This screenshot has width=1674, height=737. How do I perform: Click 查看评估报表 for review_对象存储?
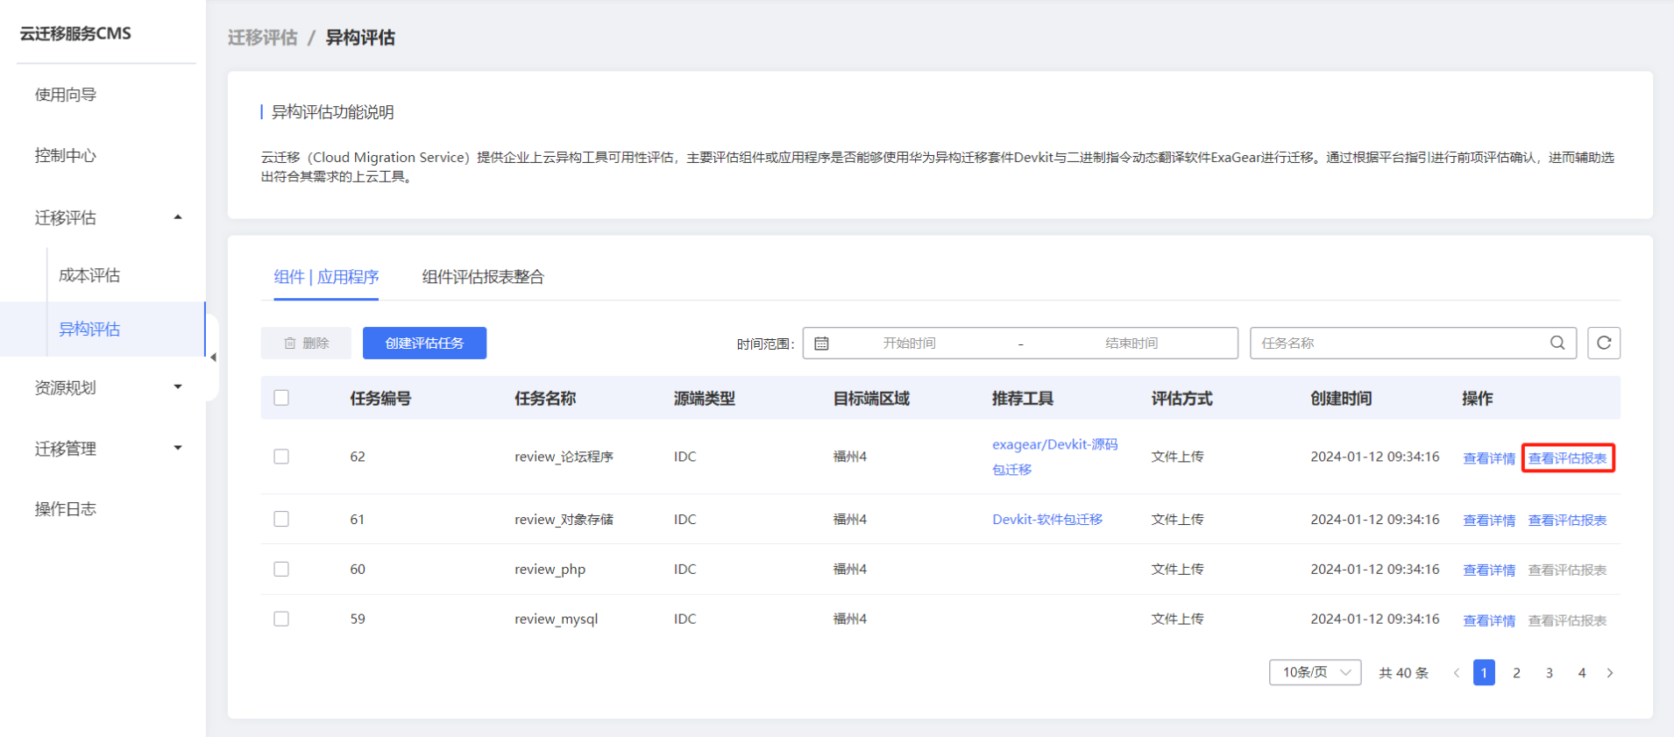(1567, 520)
